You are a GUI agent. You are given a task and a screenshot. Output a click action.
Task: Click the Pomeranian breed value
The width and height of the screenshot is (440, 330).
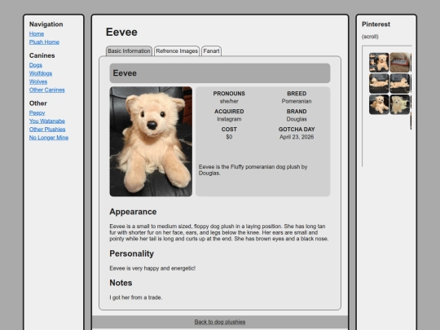coord(297,101)
